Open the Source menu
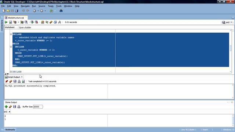235x132 pixels. click(42, 6)
